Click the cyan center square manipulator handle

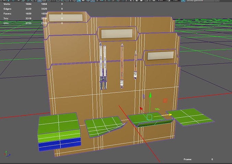(150, 117)
